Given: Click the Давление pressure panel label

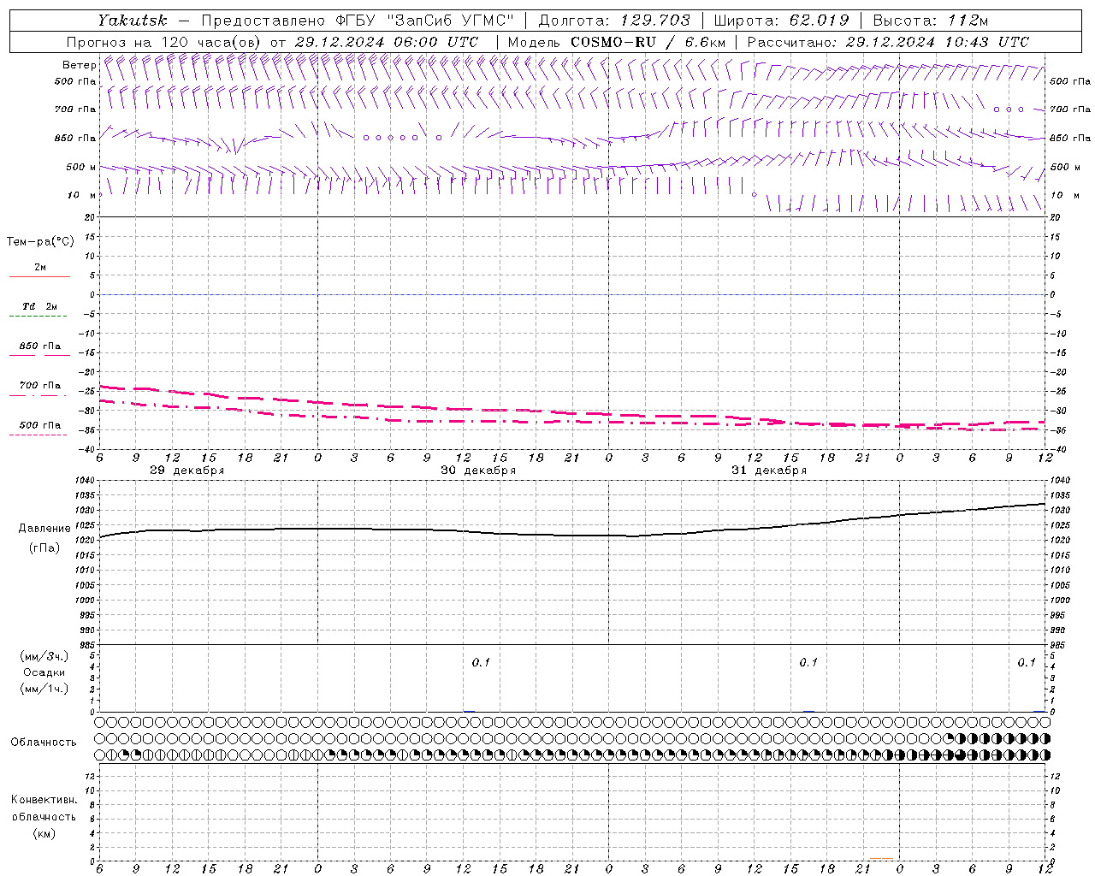Looking at the screenshot, I should tap(44, 529).
